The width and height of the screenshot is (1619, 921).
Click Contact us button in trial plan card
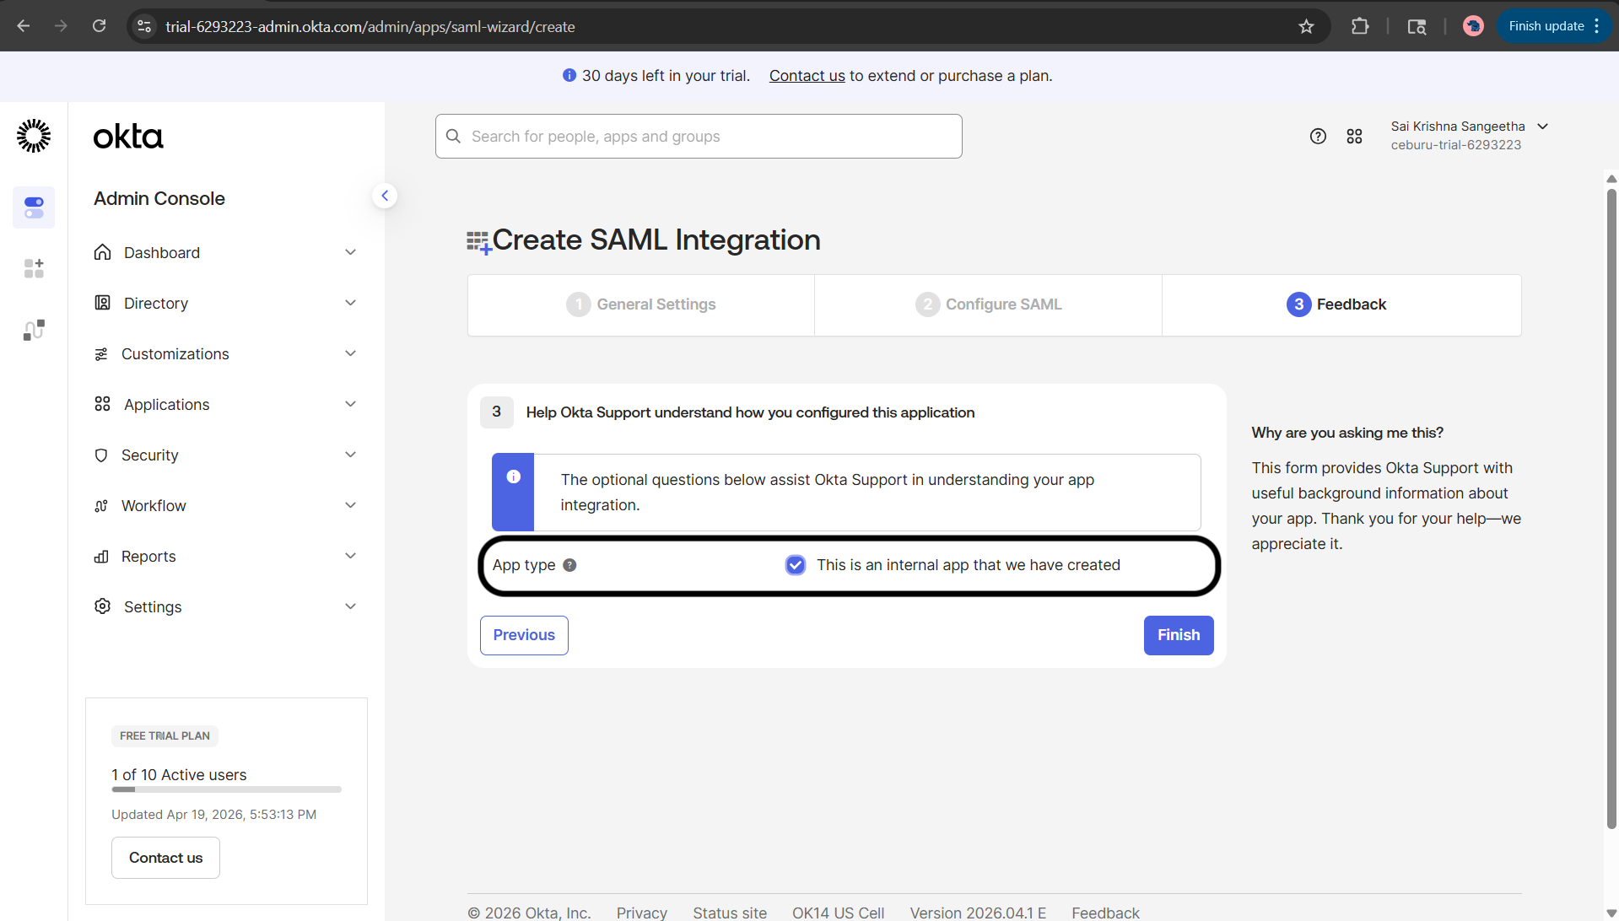[x=165, y=858]
